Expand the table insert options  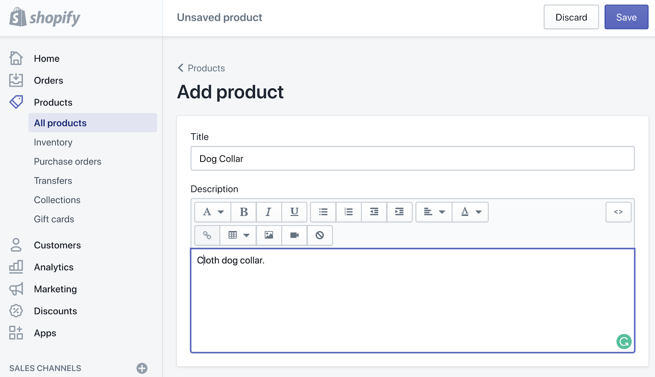pos(246,235)
